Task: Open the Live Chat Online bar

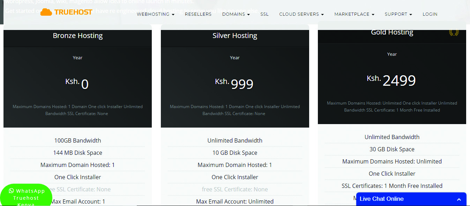Action: (411, 199)
